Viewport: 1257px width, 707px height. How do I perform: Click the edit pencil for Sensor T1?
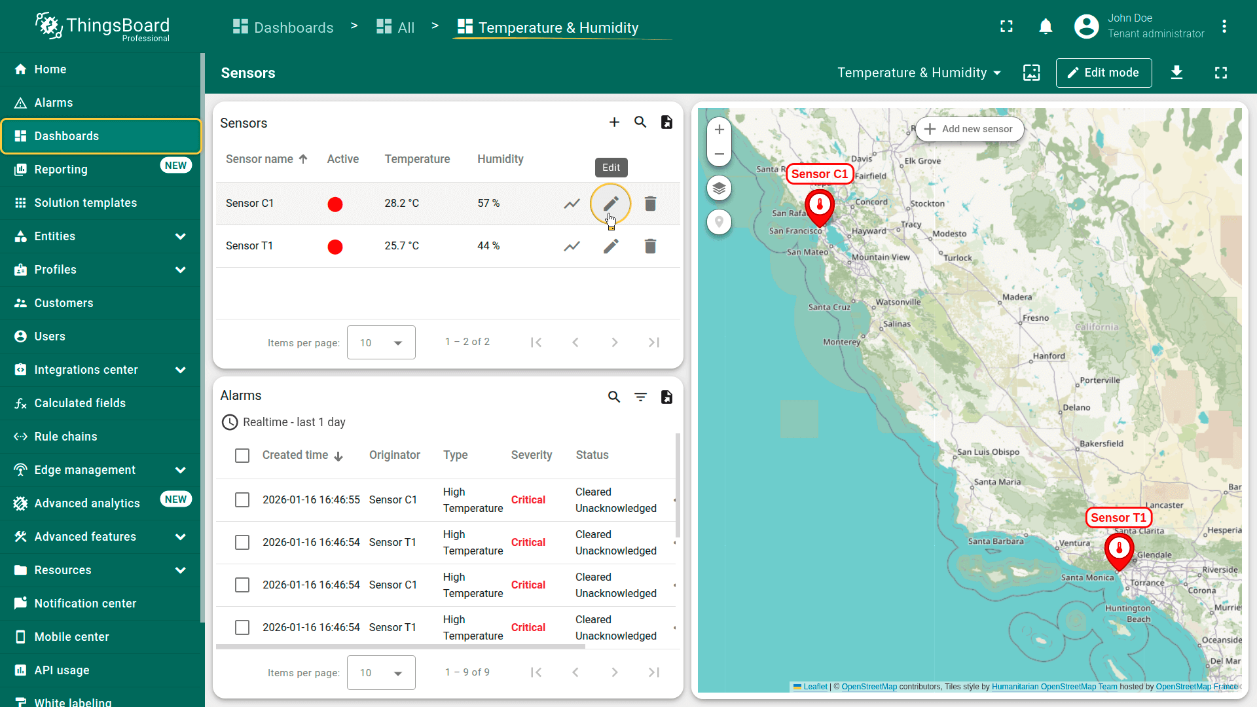tap(610, 246)
